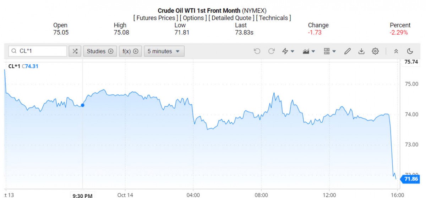Redo the last chart action
Viewport: 426px width, 198px height.
272,51
